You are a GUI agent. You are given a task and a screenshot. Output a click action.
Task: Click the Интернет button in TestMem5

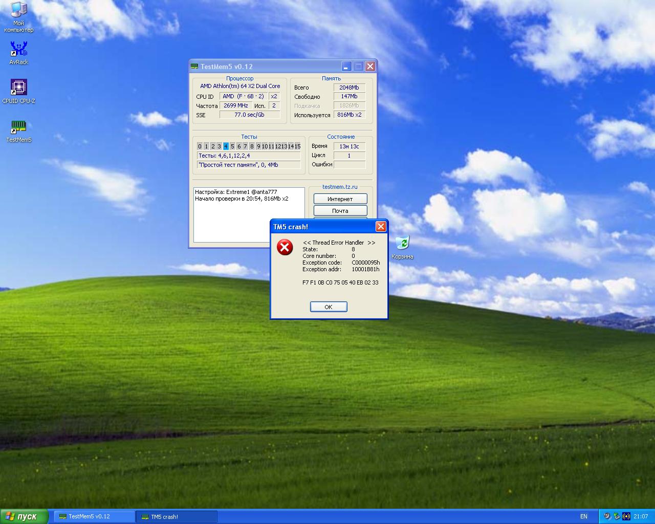(x=340, y=199)
